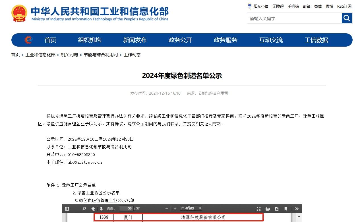
Task: Go to 节能与综合利用司 breadcrumb link
Action: click(x=101, y=55)
